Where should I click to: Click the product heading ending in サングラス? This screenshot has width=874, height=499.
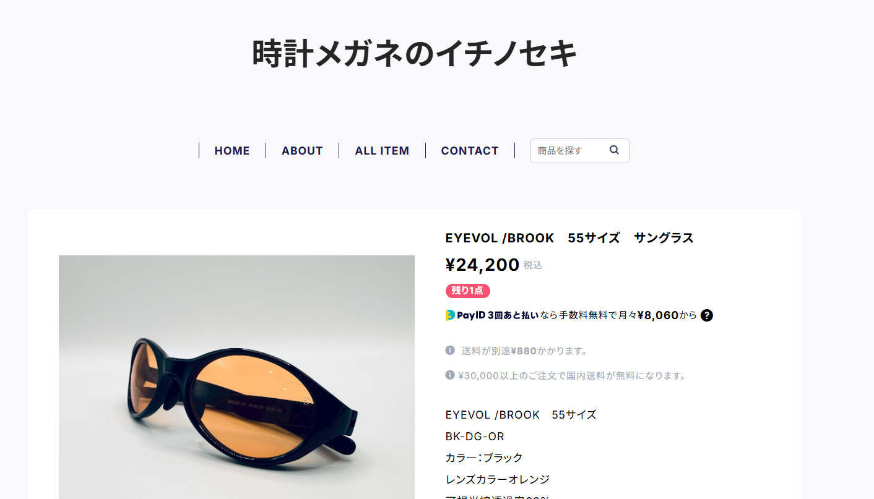coord(569,238)
